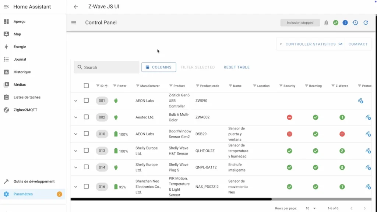Switch to Compact view
Viewport: 377px width, 212px height.
[x=358, y=44]
